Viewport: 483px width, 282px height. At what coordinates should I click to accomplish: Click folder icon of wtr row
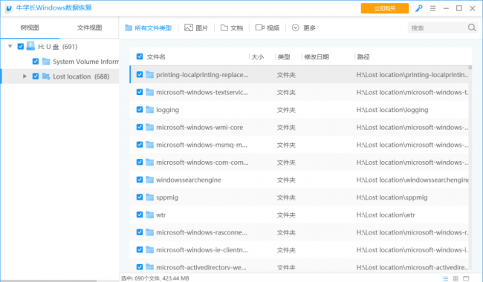tap(149, 214)
